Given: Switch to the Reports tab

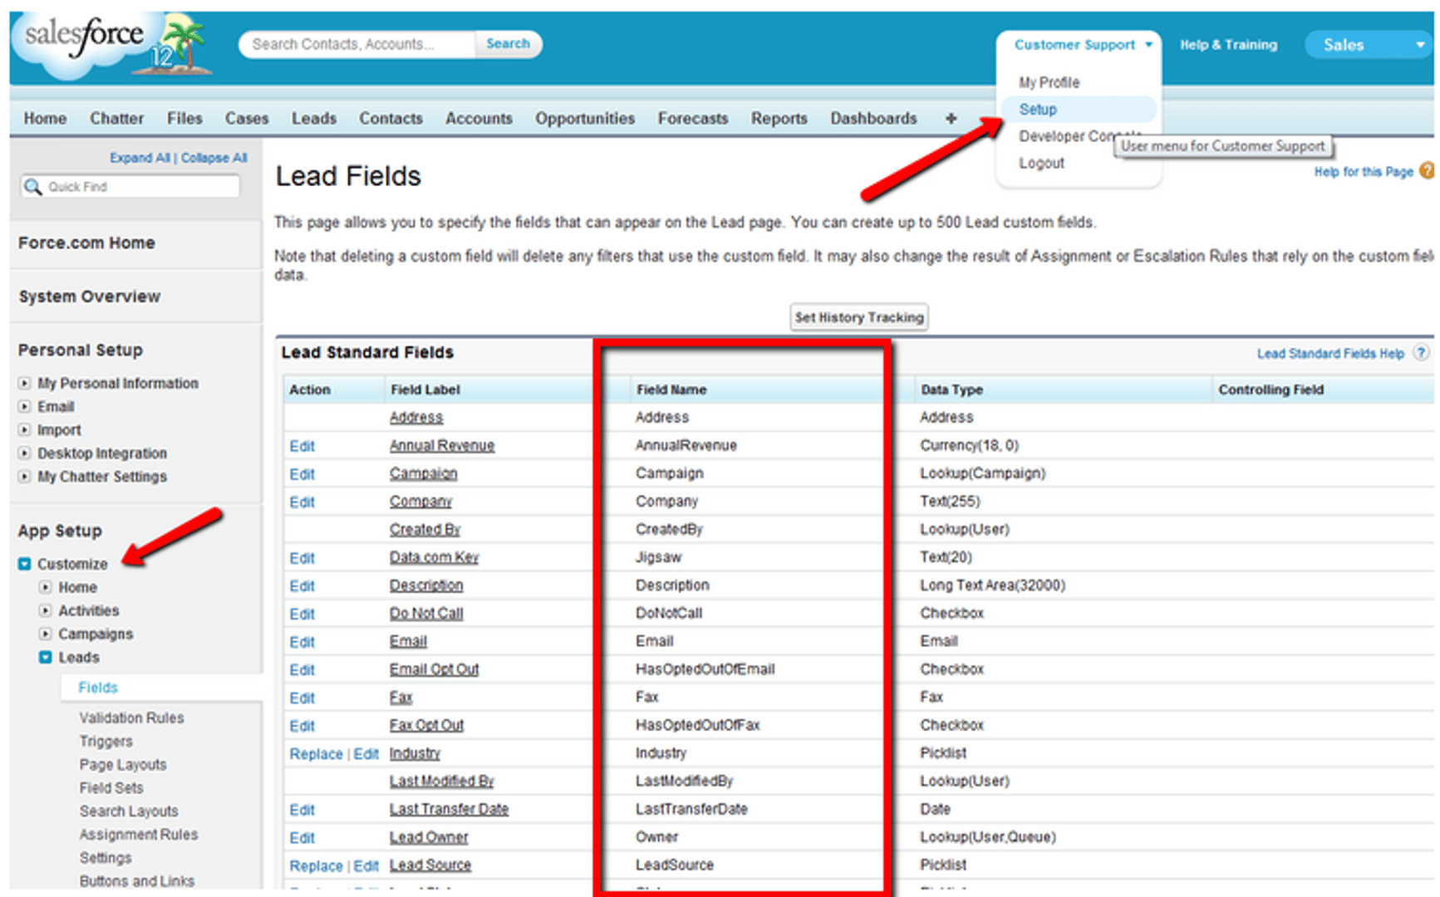Looking at the screenshot, I should click(779, 119).
